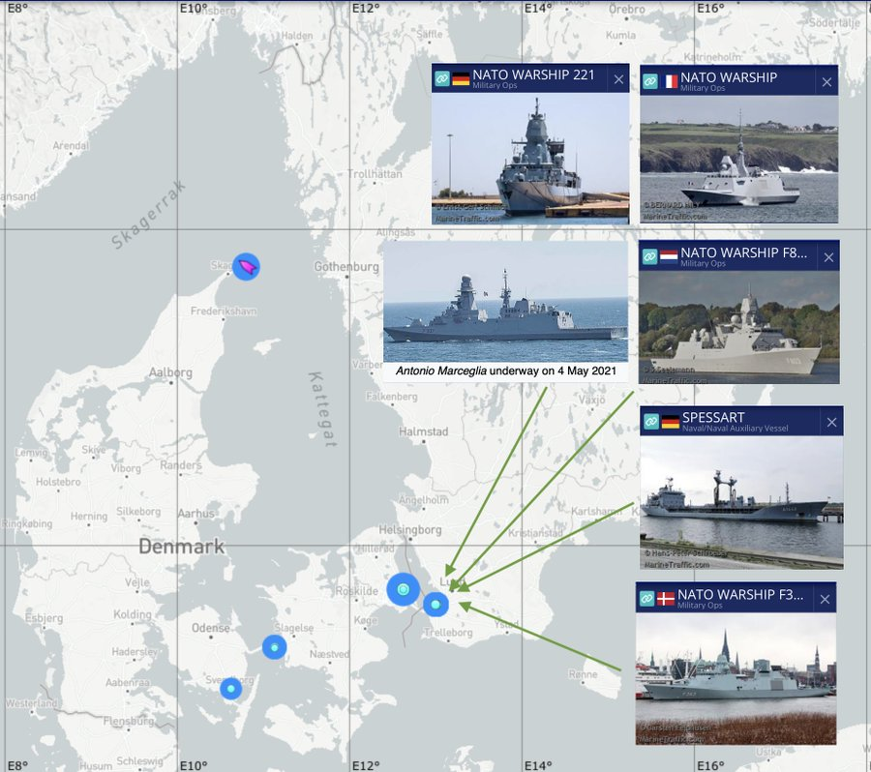Click the SPESSART vessel name title
Image resolution: width=871 pixels, height=772 pixels.
click(x=713, y=417)
